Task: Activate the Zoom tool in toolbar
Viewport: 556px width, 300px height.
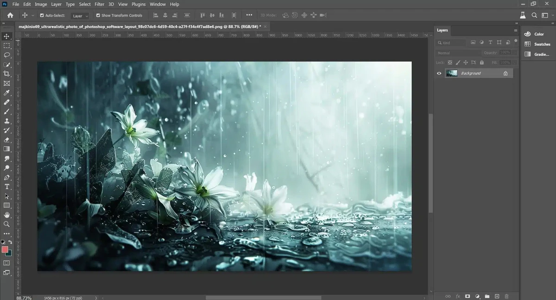Action: (7, 224)
